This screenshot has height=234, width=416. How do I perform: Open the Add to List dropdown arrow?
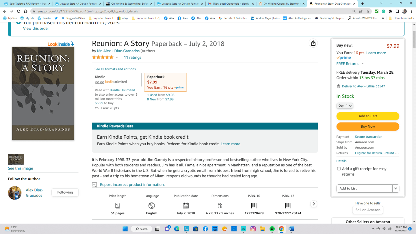tap(395, 188)
